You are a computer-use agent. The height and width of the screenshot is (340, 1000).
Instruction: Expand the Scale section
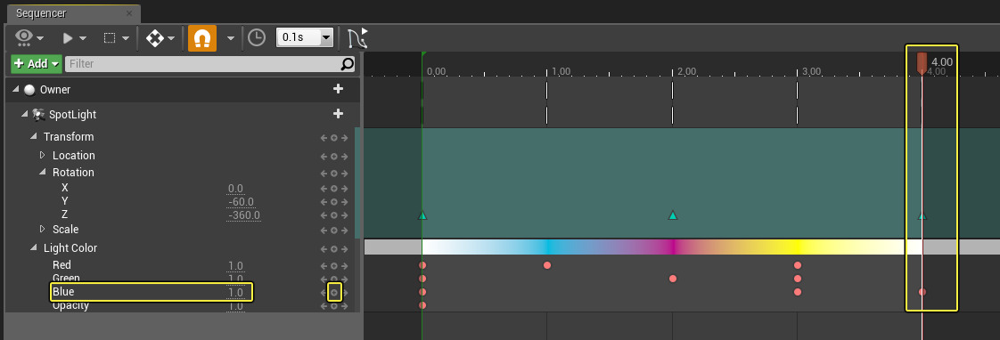[x=43, y=230]
